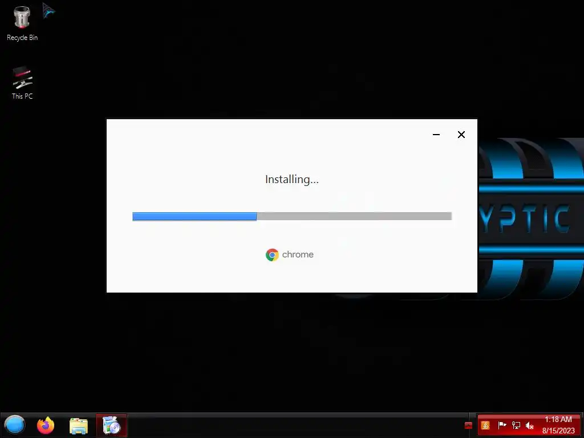
Task: Click the muted volume speaker icon
Action: click(530, 425)
